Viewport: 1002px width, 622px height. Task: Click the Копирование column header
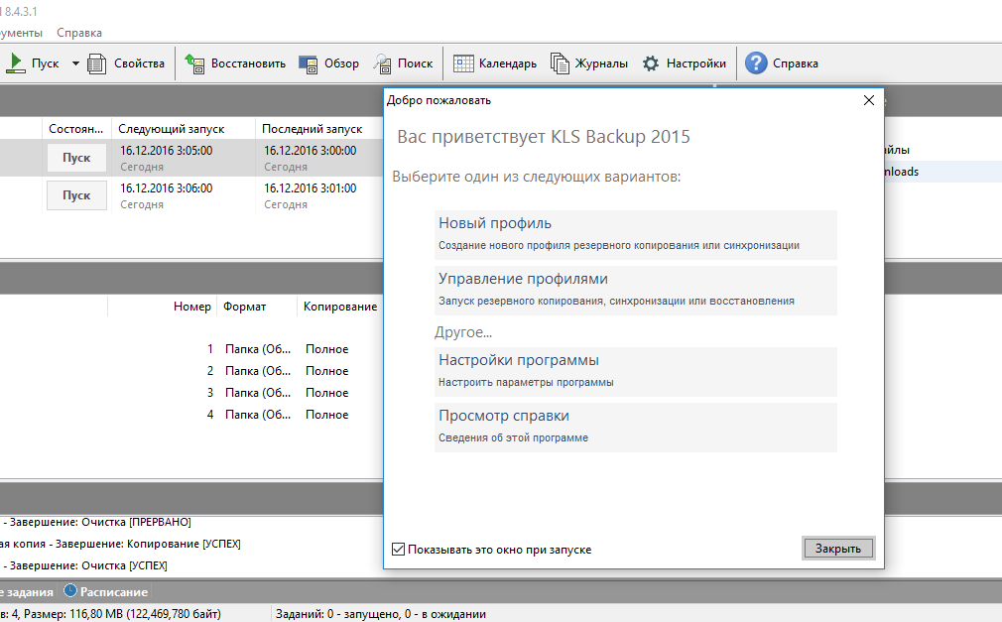(340, 307)
